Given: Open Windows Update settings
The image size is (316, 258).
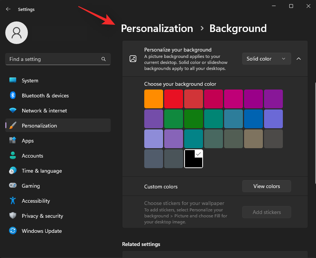Looking at the screenshot, I should coord(41,231).
